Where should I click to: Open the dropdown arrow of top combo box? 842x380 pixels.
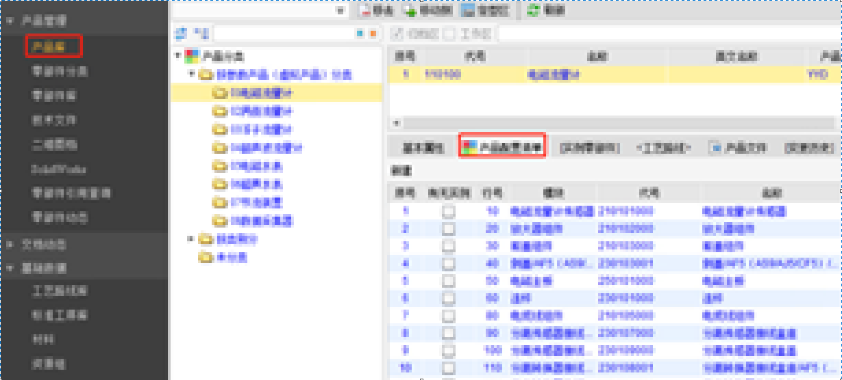(x=340, y=10)
